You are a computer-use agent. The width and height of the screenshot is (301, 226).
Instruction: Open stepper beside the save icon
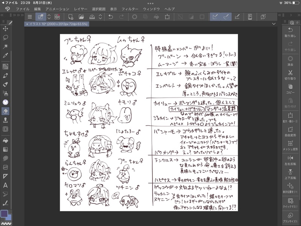tap(100, 17)
